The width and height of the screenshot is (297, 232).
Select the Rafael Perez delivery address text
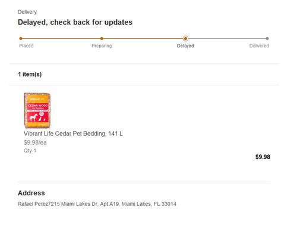pyautogui.click(x=97, y=204)
